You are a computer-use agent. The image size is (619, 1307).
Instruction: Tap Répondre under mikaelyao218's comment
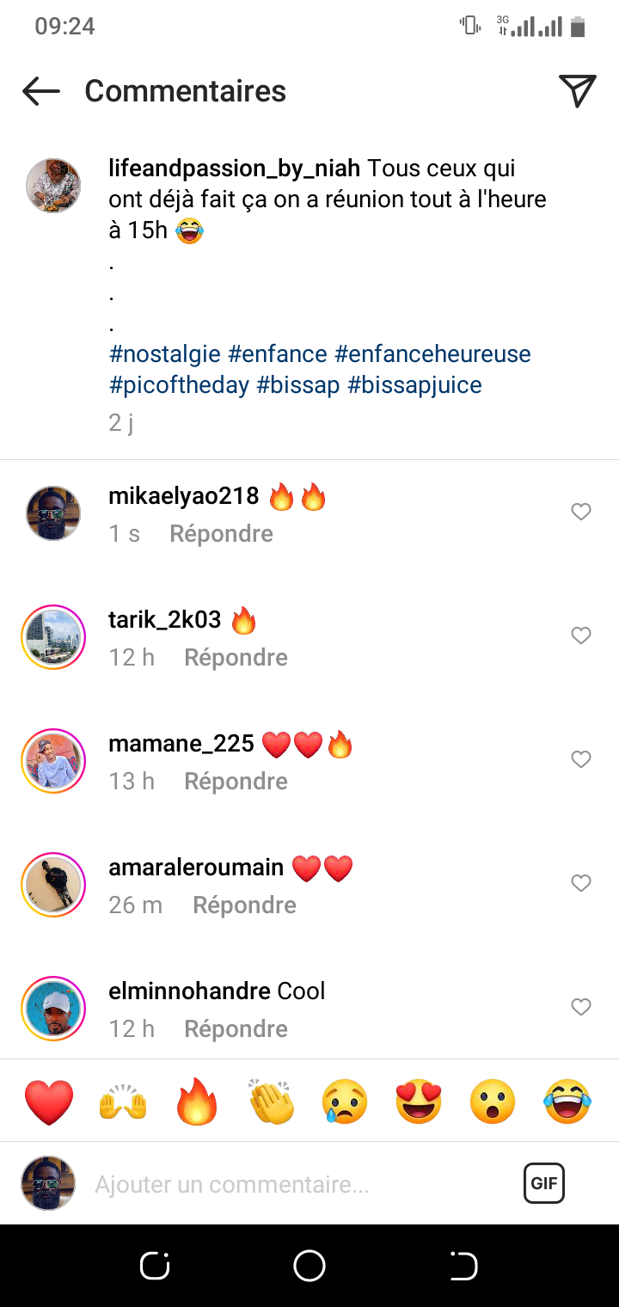point(221,533)
